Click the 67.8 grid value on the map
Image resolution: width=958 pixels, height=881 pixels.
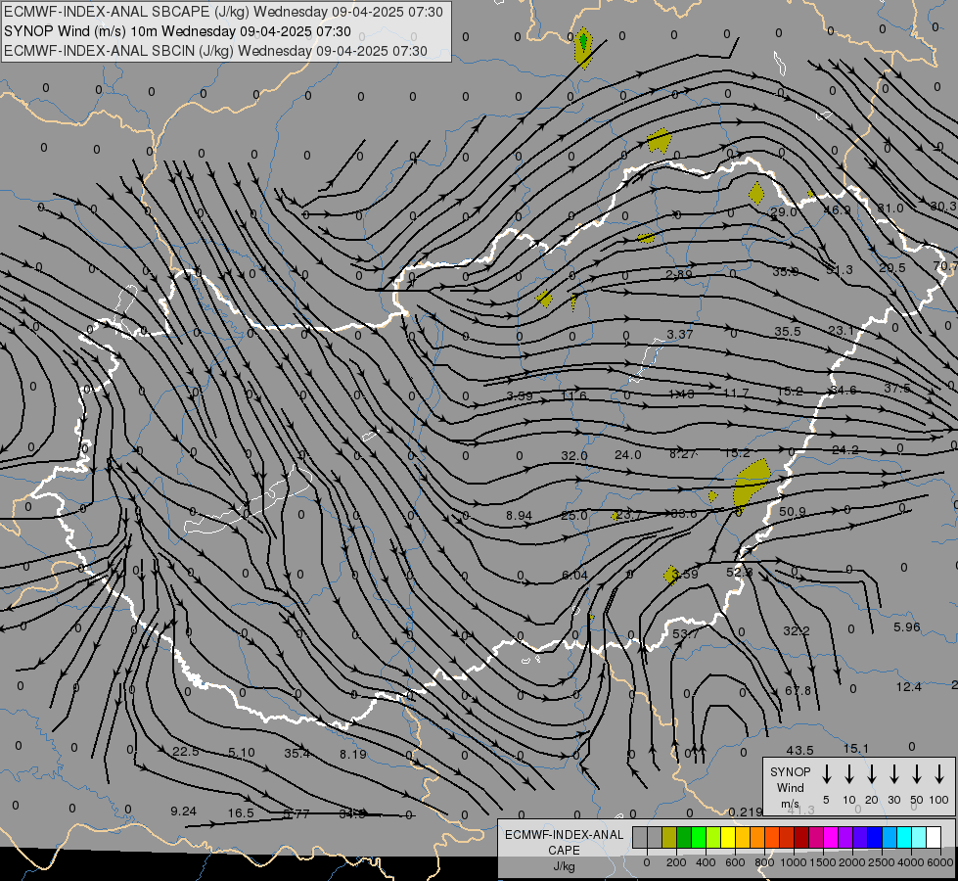pyautogui.click(x=798, y=690)
